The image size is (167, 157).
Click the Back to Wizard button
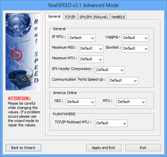tap(23, 148)
